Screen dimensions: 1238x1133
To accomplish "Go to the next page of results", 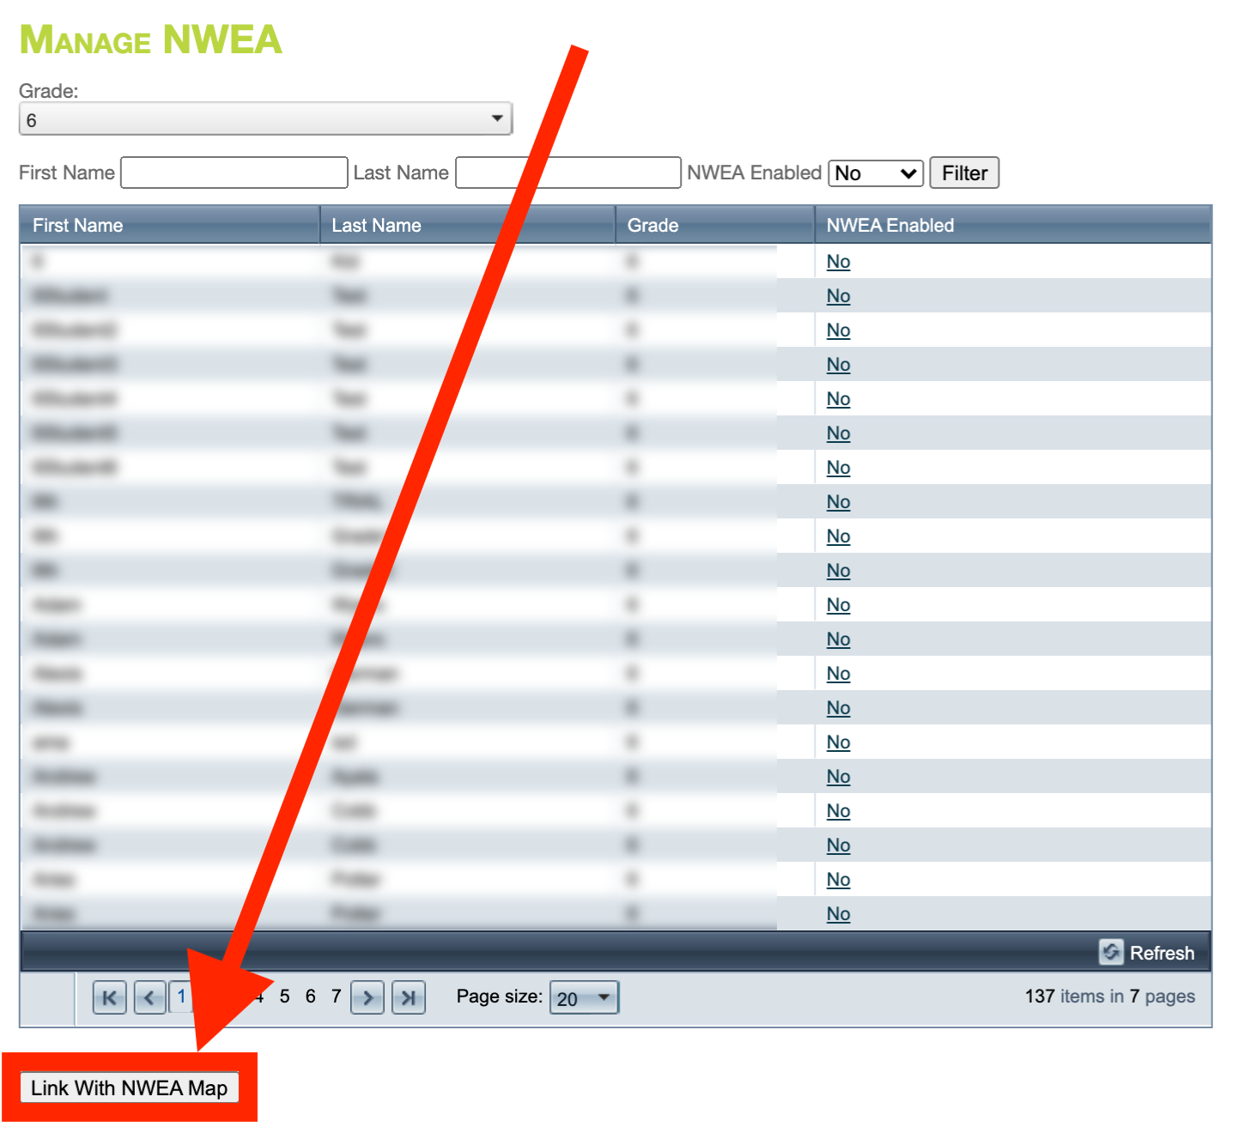I will pos(367,997).
